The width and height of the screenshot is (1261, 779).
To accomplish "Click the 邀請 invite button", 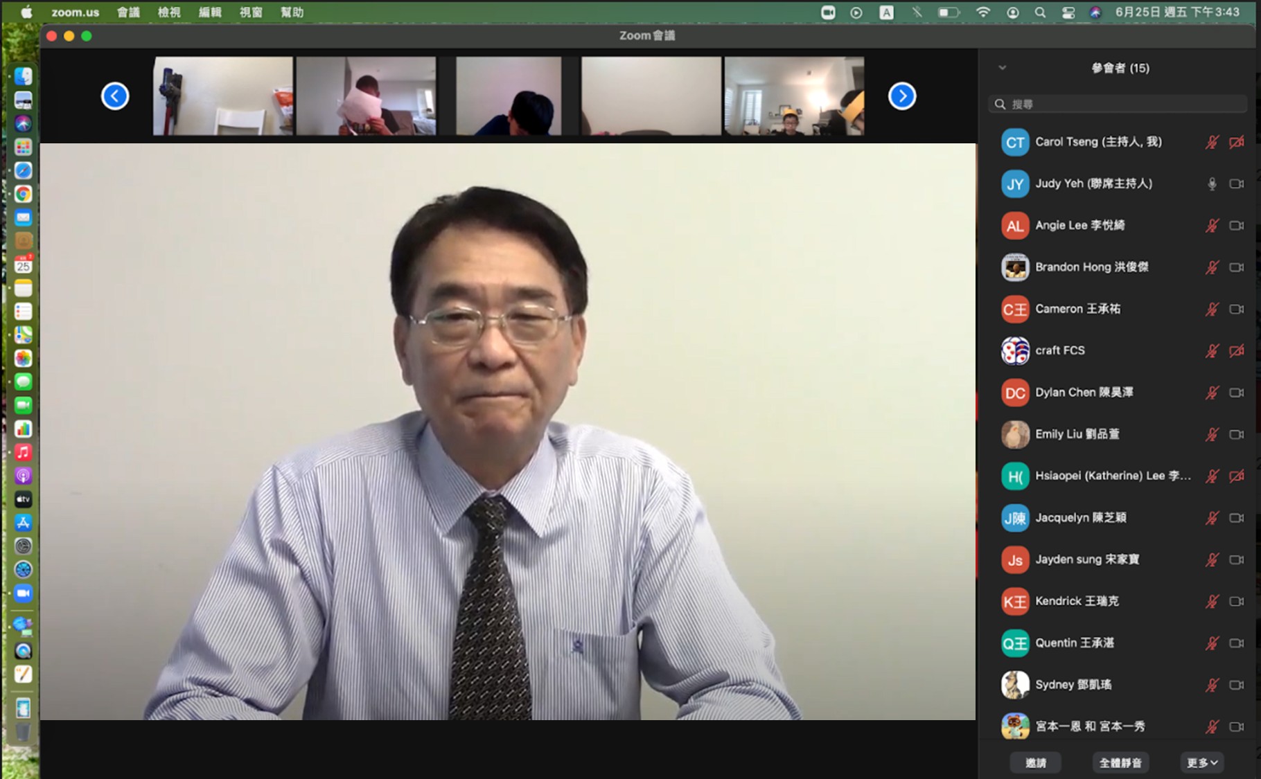I will pyautogui.click(x=1036, y=762).
